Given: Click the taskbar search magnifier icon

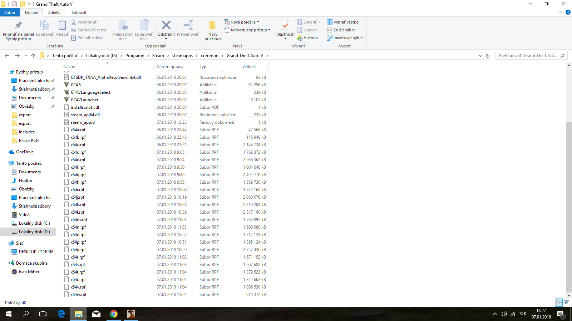Looking at the screenshot, I should coord(26,314).
